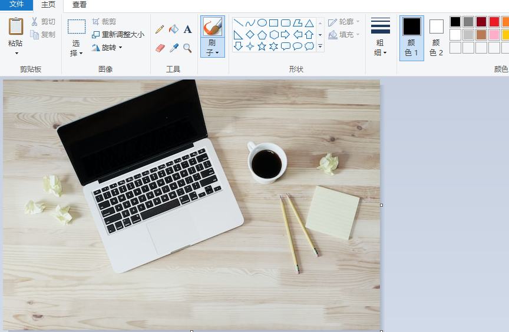This screenshot has height=332, width=509.
Task: Activate 颜色 2 background color
Action: [437, 38]
